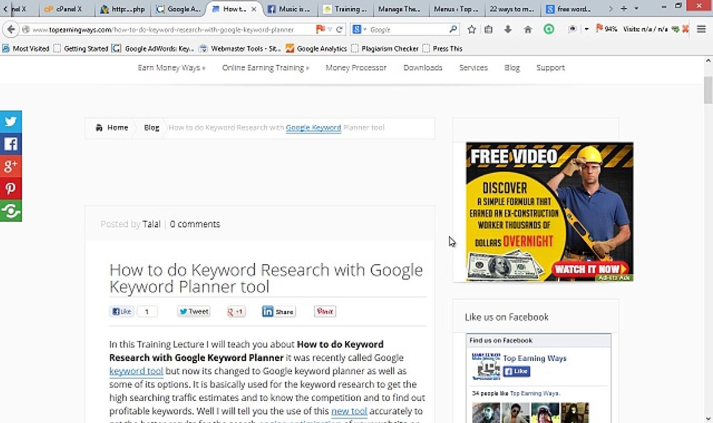Like Top Earning Ways in Facebook widget
This screenshot has width=713, height=423.
(x=517, y=371)
